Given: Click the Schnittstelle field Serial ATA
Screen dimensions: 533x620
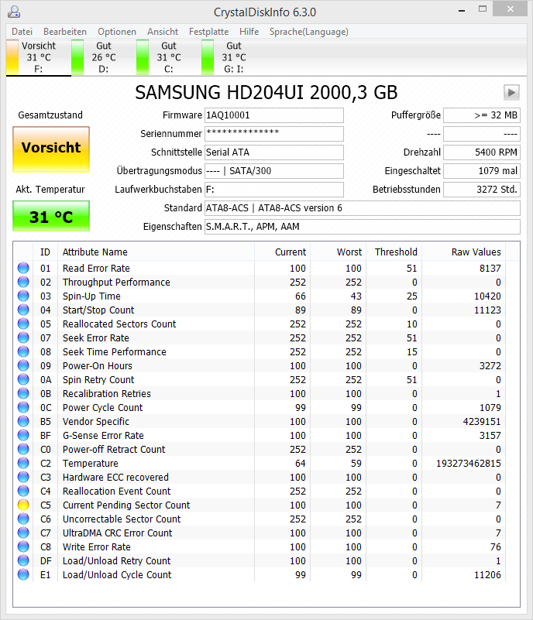Looking at the screenshot, I should 273,152.
